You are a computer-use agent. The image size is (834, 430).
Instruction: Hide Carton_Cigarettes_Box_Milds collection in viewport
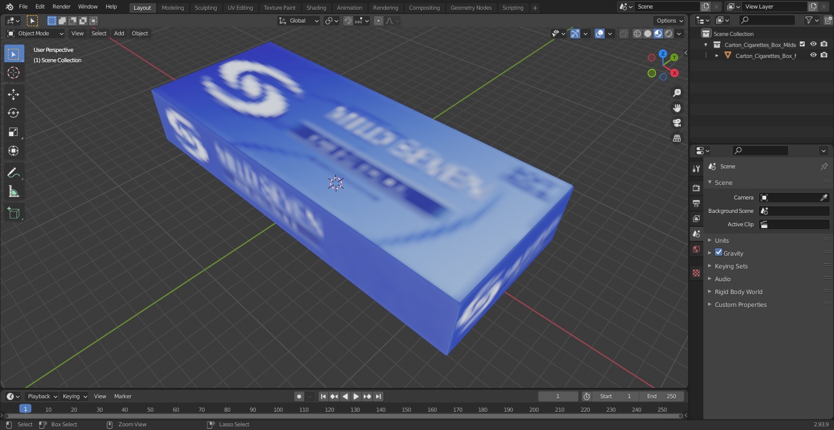(813, 45)
